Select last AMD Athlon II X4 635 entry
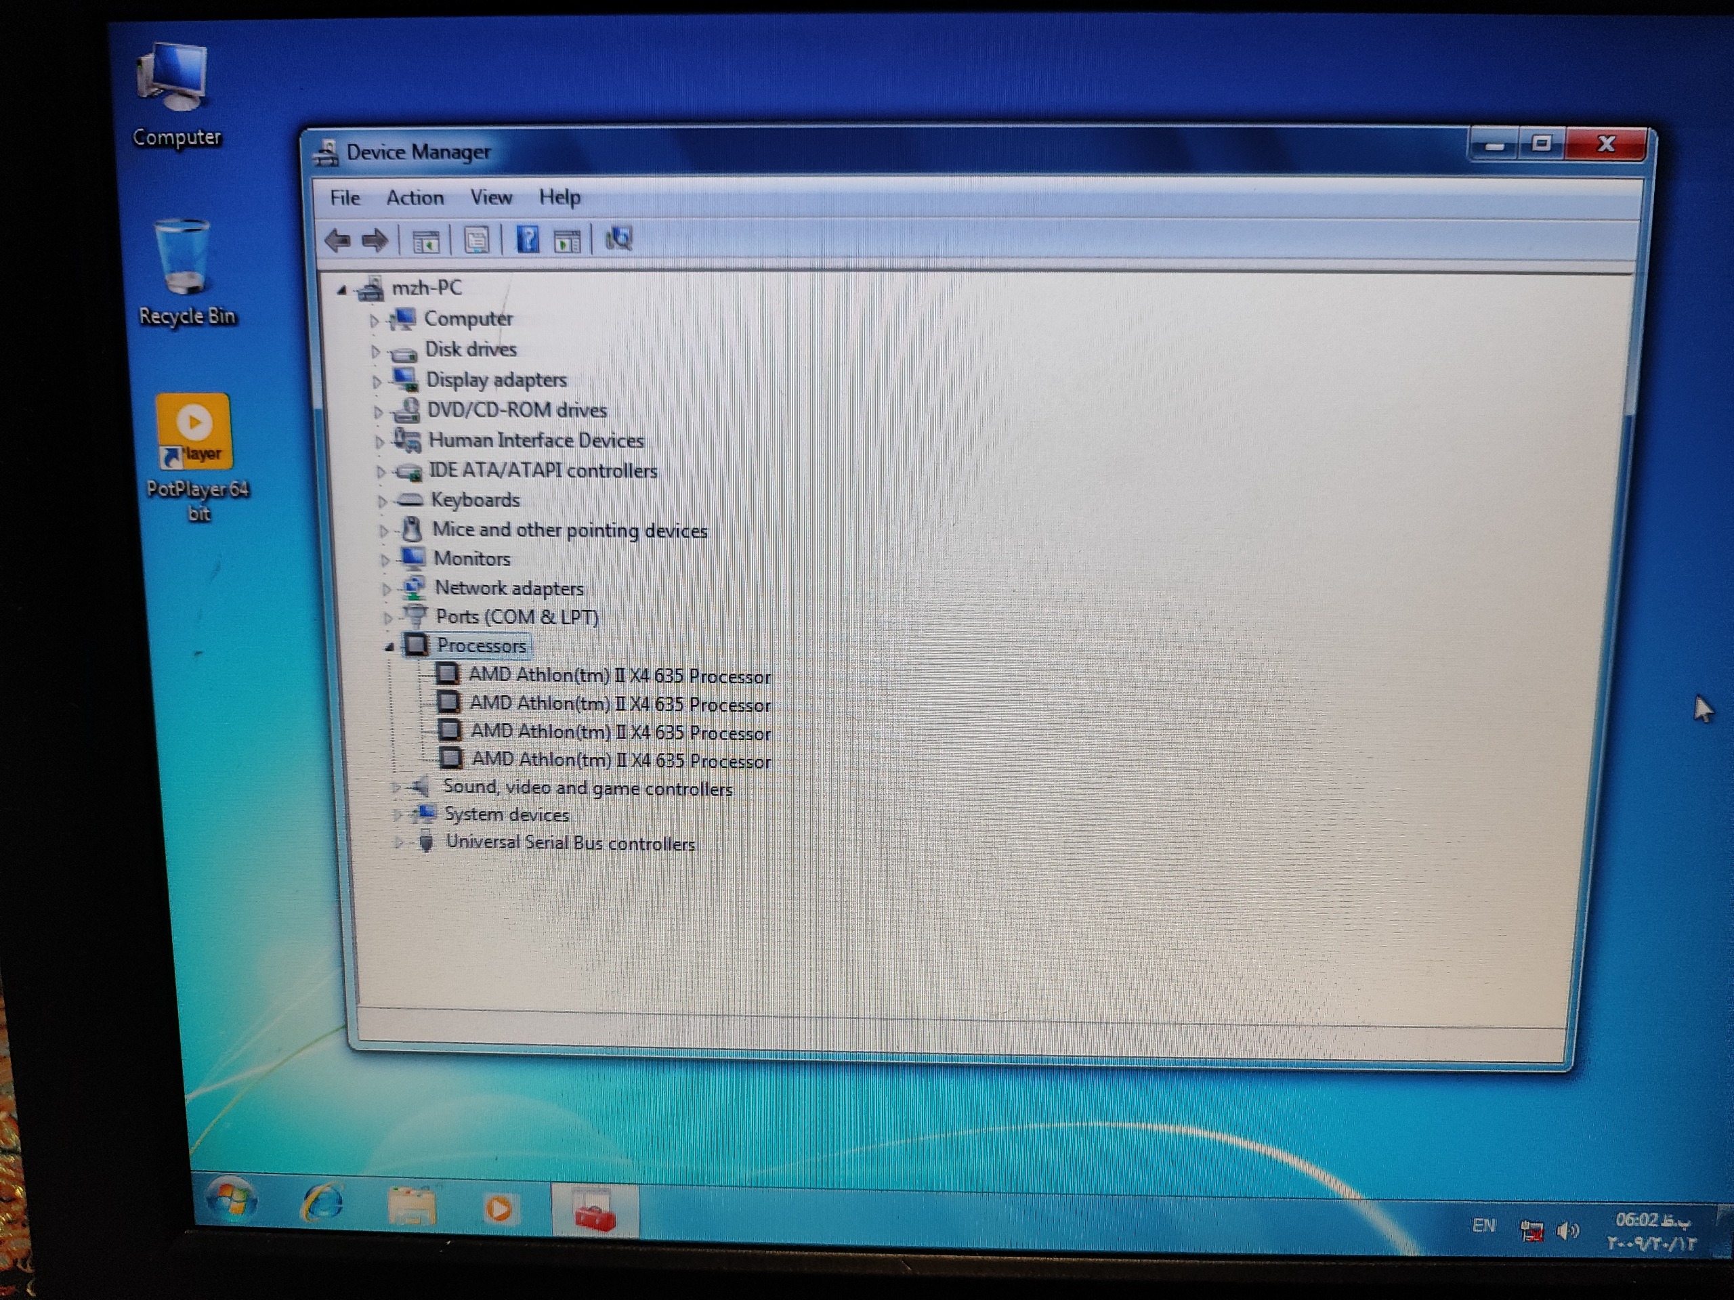Screen dimensions: 1734x1300 coord(622,760)
